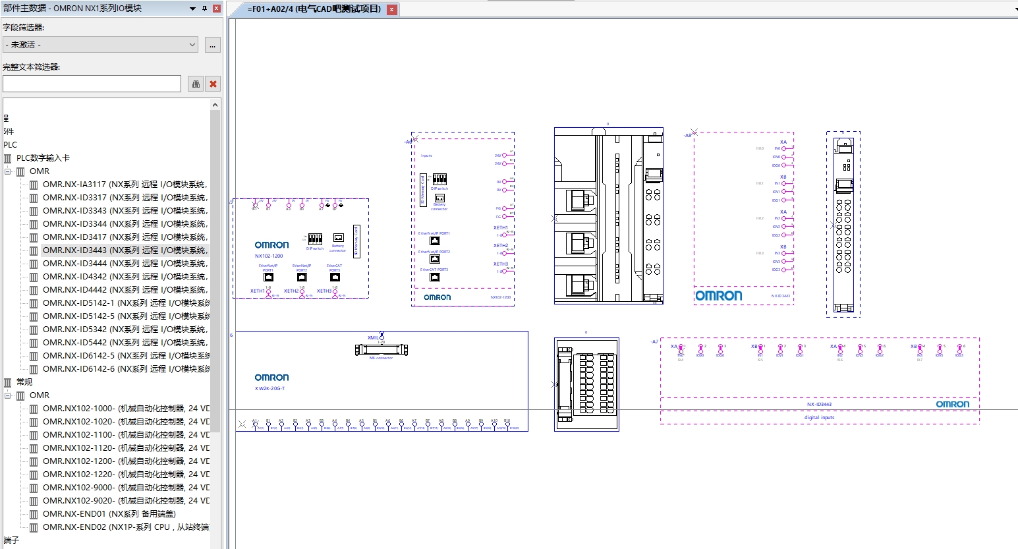Click the 完整文本筛选器 text input box
Image resolution: width=1018 pixels, height=549 pixels.
click(92, 84)
